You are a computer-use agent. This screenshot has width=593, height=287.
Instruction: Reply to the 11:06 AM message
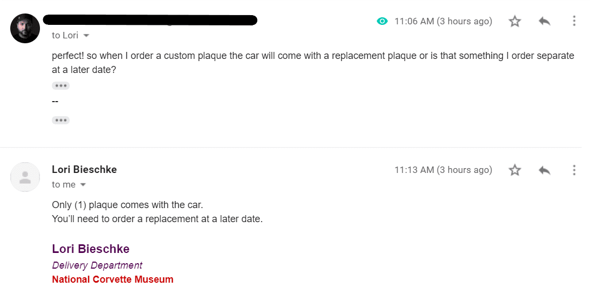click(x=544, y=22)
